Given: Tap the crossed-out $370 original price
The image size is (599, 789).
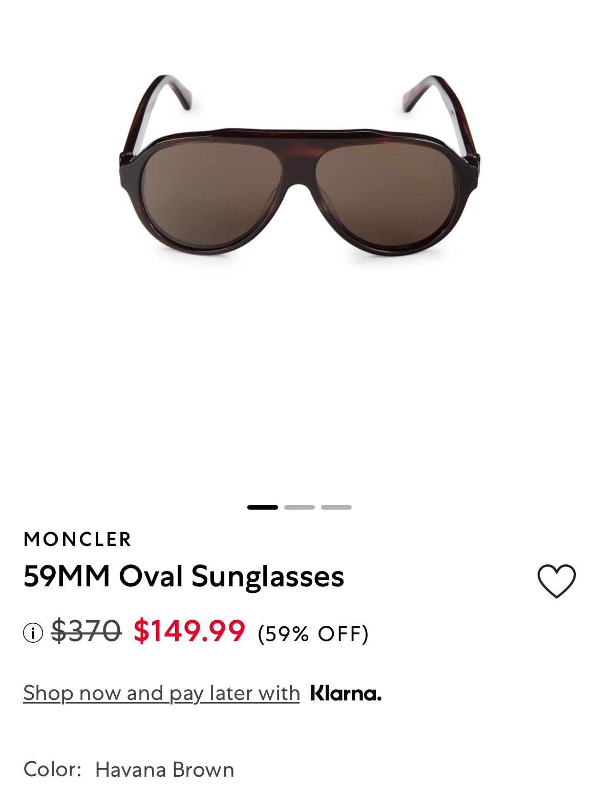Looking at the screenshot, I should point(86,630).
